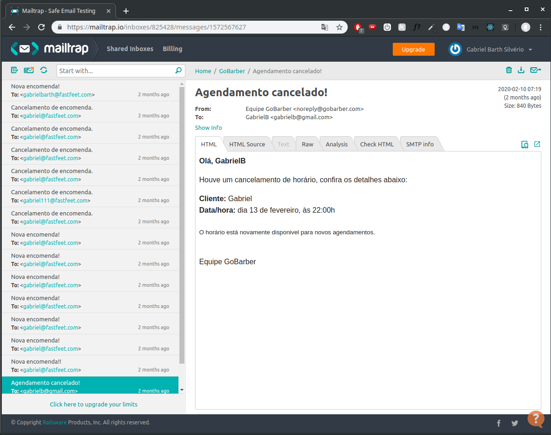Screen dimensions: 551x435
Task: Open the 'Nova encomenda!!' message
Action: 90,366
